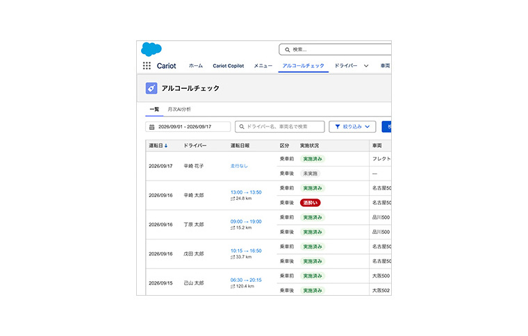Open the メニュー nav tab
Viewport: 528px width, 336px height.
pos(263,66)
